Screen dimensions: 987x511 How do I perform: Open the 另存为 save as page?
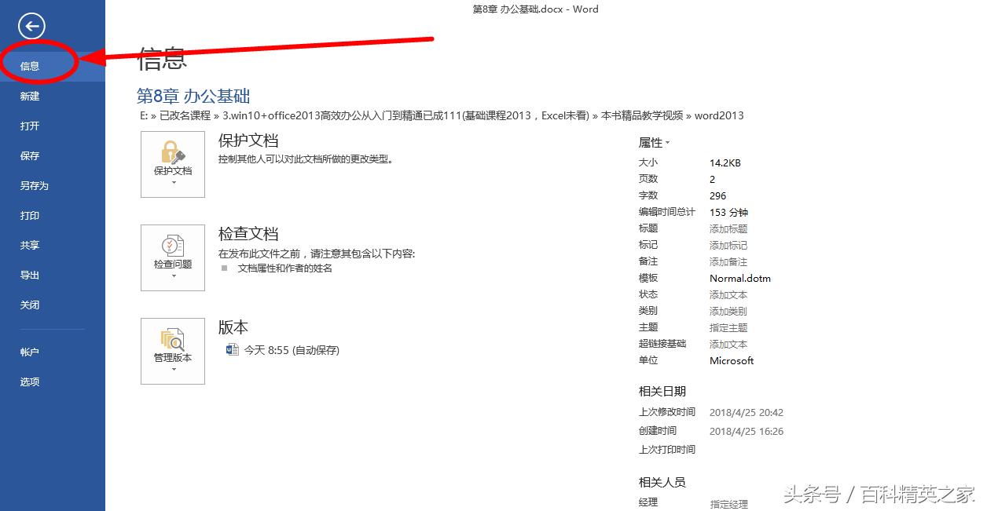point(36,185)
